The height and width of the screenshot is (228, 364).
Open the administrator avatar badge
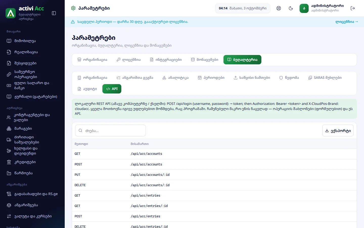[304, 8]
